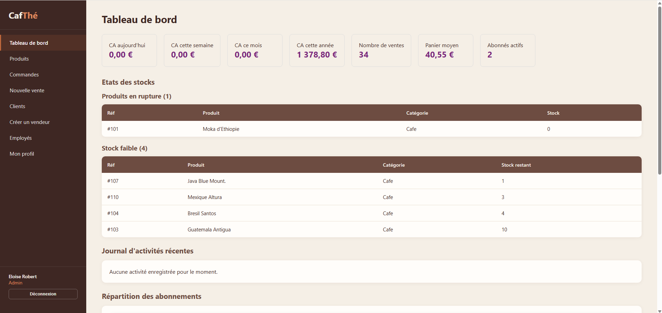Open the Employés page

click(x=43, y=138)
